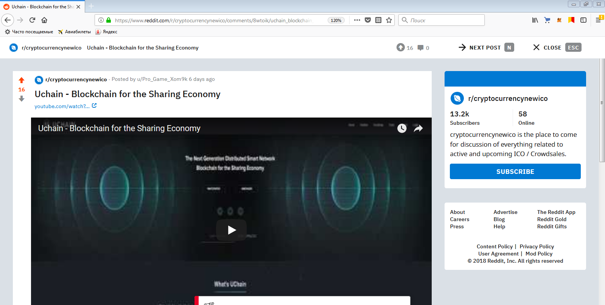This screenshot has height=305, width=605.
Task: Read the Privacy Policy
Action: click(537, 246)
